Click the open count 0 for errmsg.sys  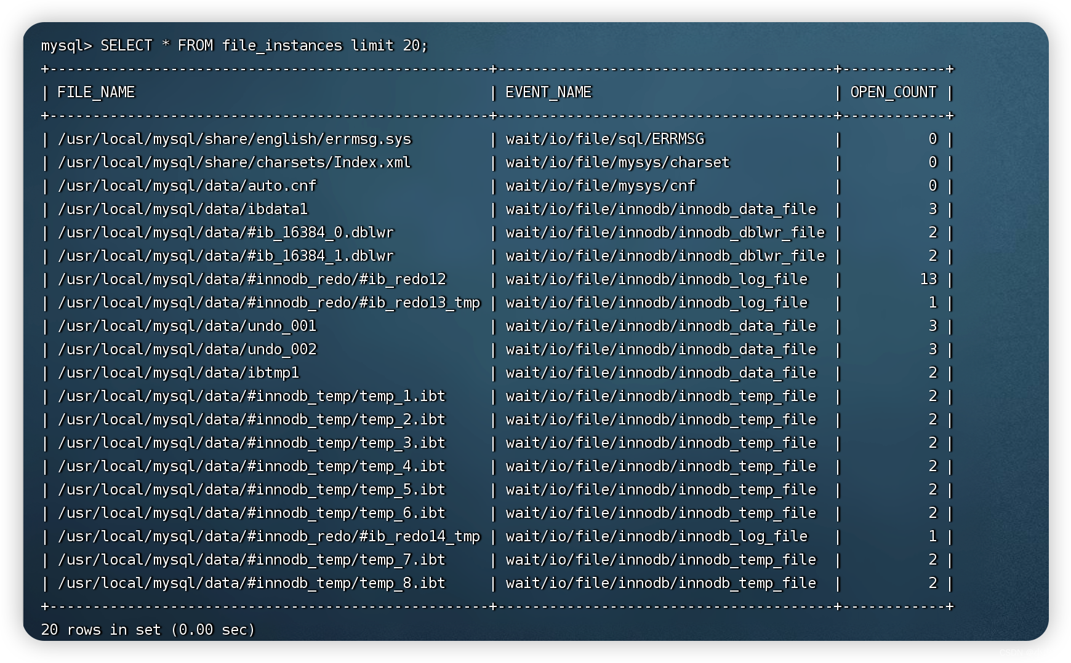[x=933, y=139]
